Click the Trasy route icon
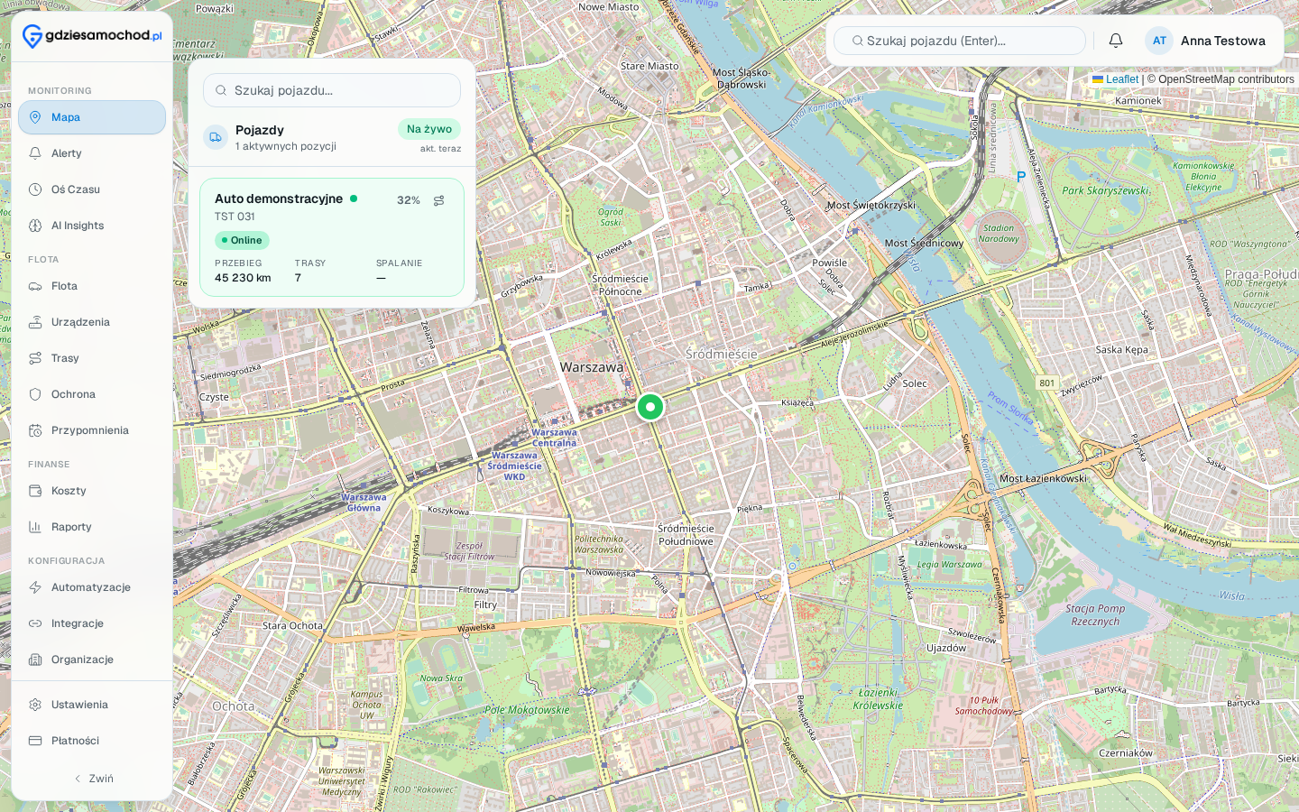Image resolution: width=1299 pixels, height=812 pixels. pyautogui.click(x=35, y=358)
